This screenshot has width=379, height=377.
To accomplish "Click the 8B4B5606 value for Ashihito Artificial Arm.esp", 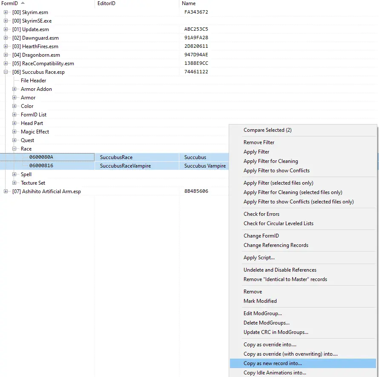I will (196, 191).
